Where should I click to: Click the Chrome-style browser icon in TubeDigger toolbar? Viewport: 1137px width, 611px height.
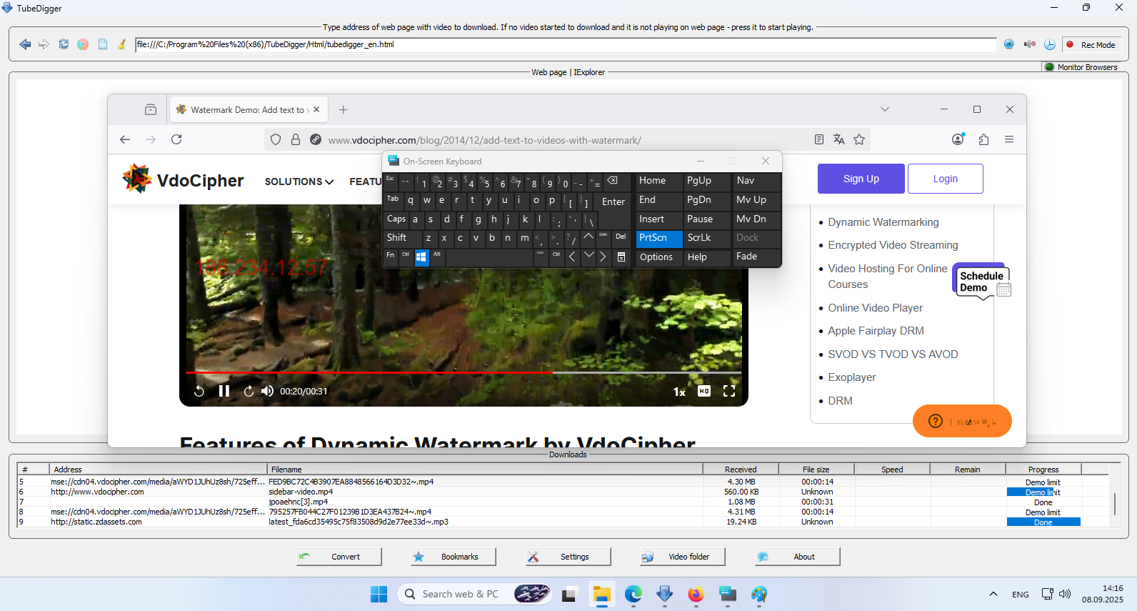83,44
